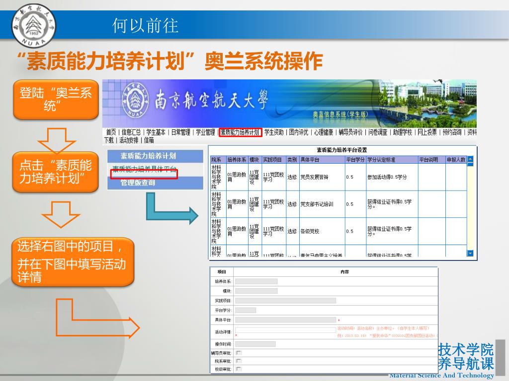Open the 信箱 menu item
Viewport: 509px width, 381px height.
tap(149, 140)
